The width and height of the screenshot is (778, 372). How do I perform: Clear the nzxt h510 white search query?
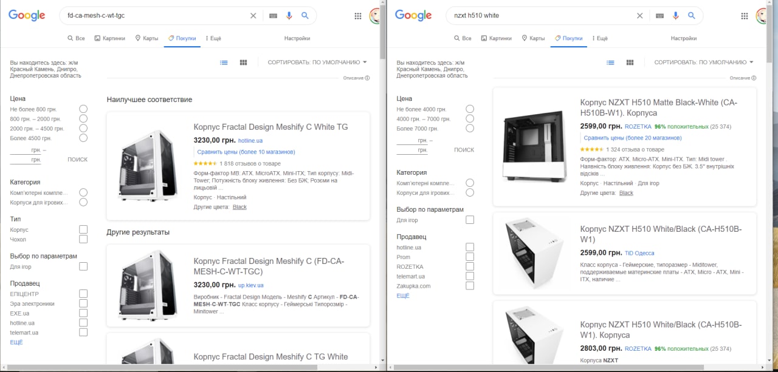click(x=639, y=16)
